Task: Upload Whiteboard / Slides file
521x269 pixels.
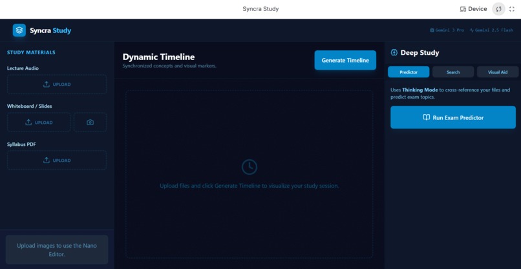Action: [39, 123]
